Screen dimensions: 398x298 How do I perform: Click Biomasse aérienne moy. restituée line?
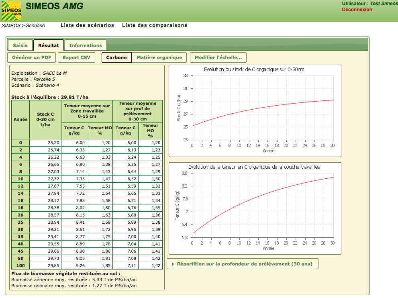tap(74, 280)
